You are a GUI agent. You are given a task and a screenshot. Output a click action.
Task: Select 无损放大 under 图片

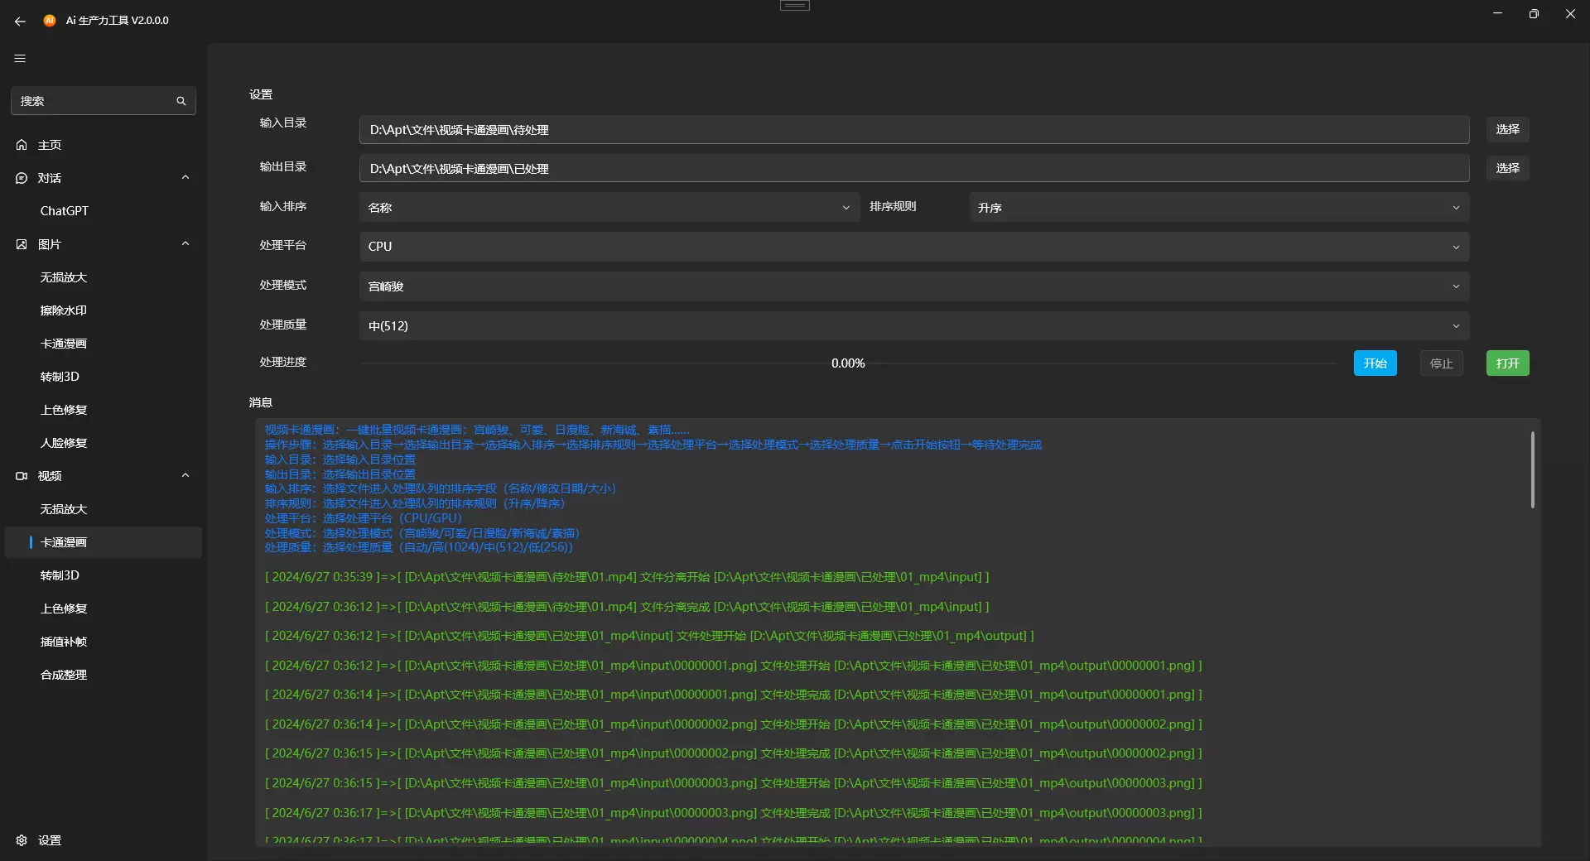[x=104, y=277]
